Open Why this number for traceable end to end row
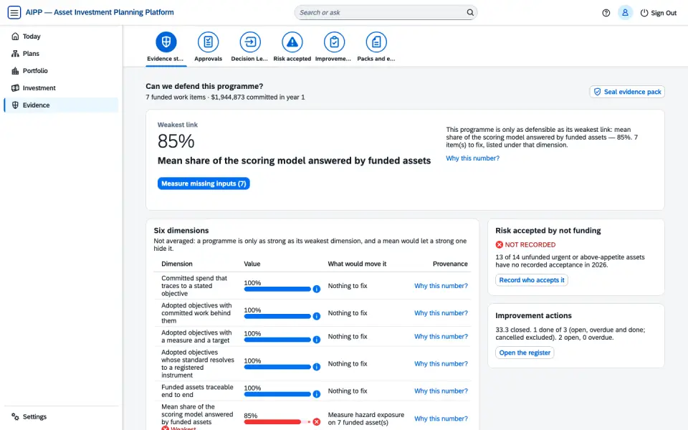This screenshot has width=688, height=430. 441,391
